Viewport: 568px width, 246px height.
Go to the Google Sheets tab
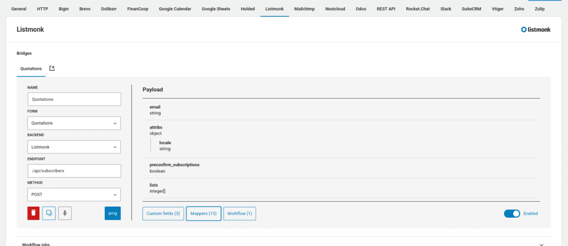216,9
